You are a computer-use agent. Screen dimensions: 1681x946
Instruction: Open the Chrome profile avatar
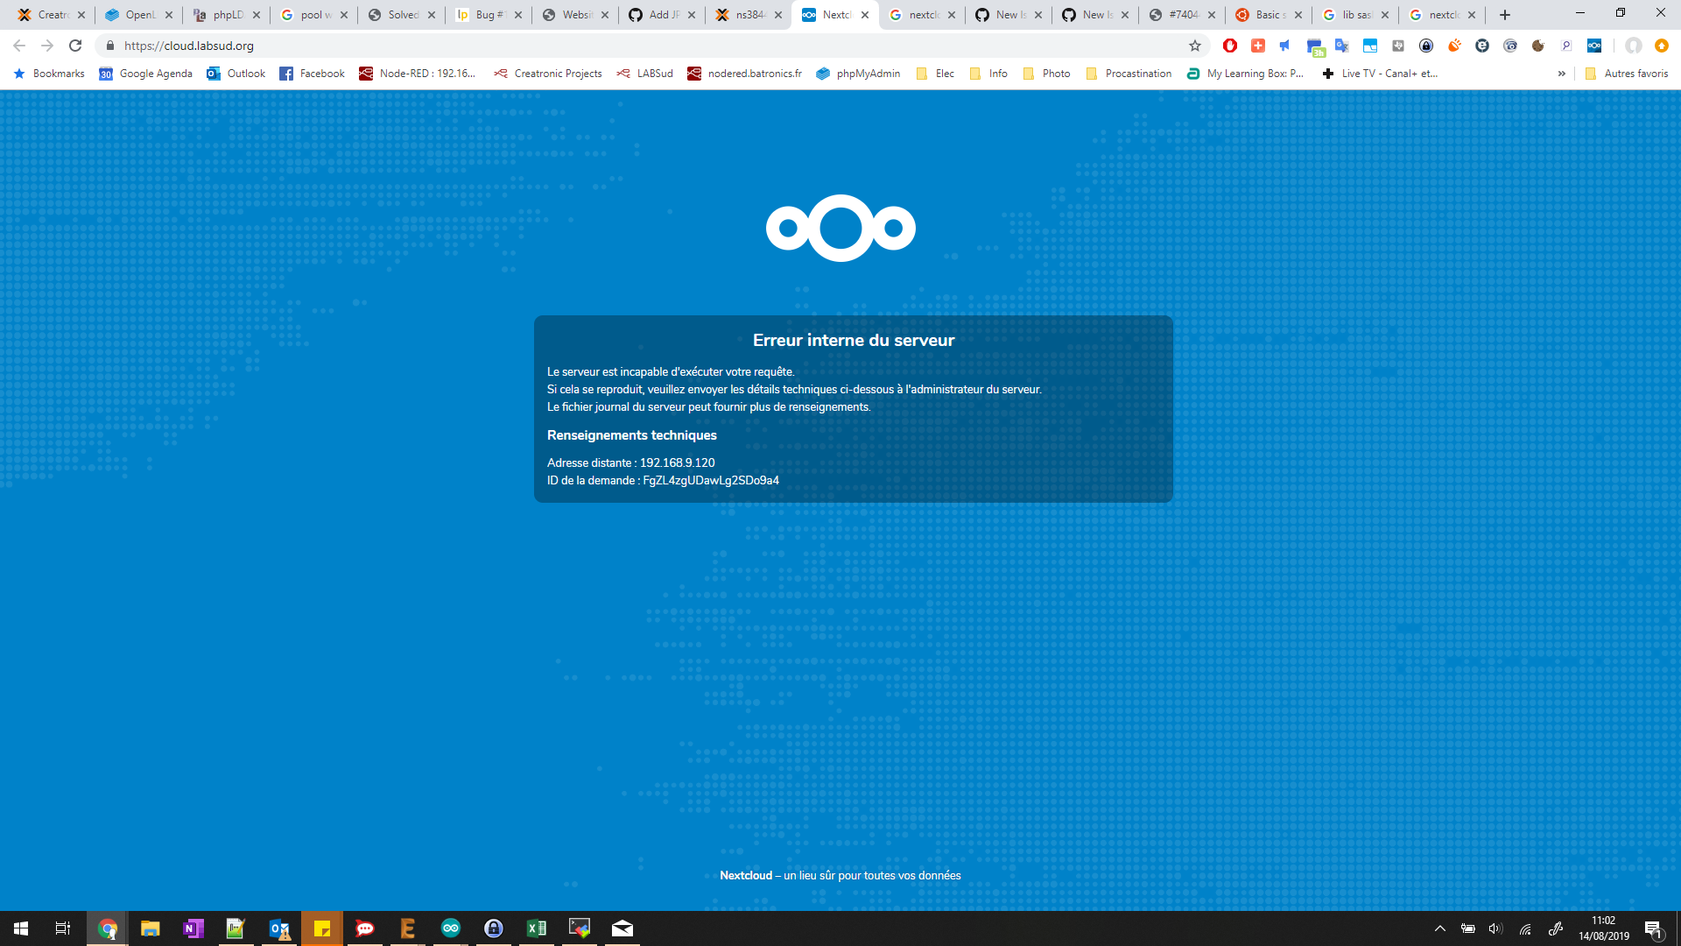pyautogui.click(x=1633, y=46)
